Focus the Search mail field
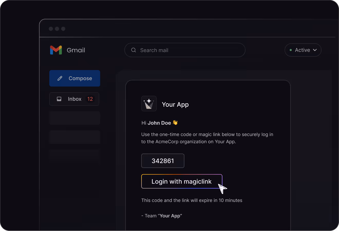Screen dimensions: 339x231 click(x=185, y=50)
